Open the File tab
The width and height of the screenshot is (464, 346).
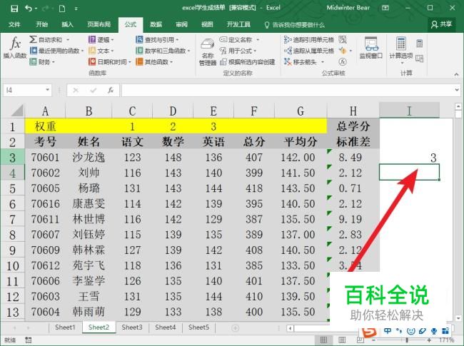pos(14,24)
